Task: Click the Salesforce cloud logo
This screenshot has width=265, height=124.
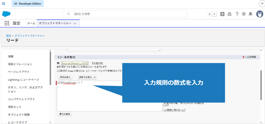Action: (6, 14)
